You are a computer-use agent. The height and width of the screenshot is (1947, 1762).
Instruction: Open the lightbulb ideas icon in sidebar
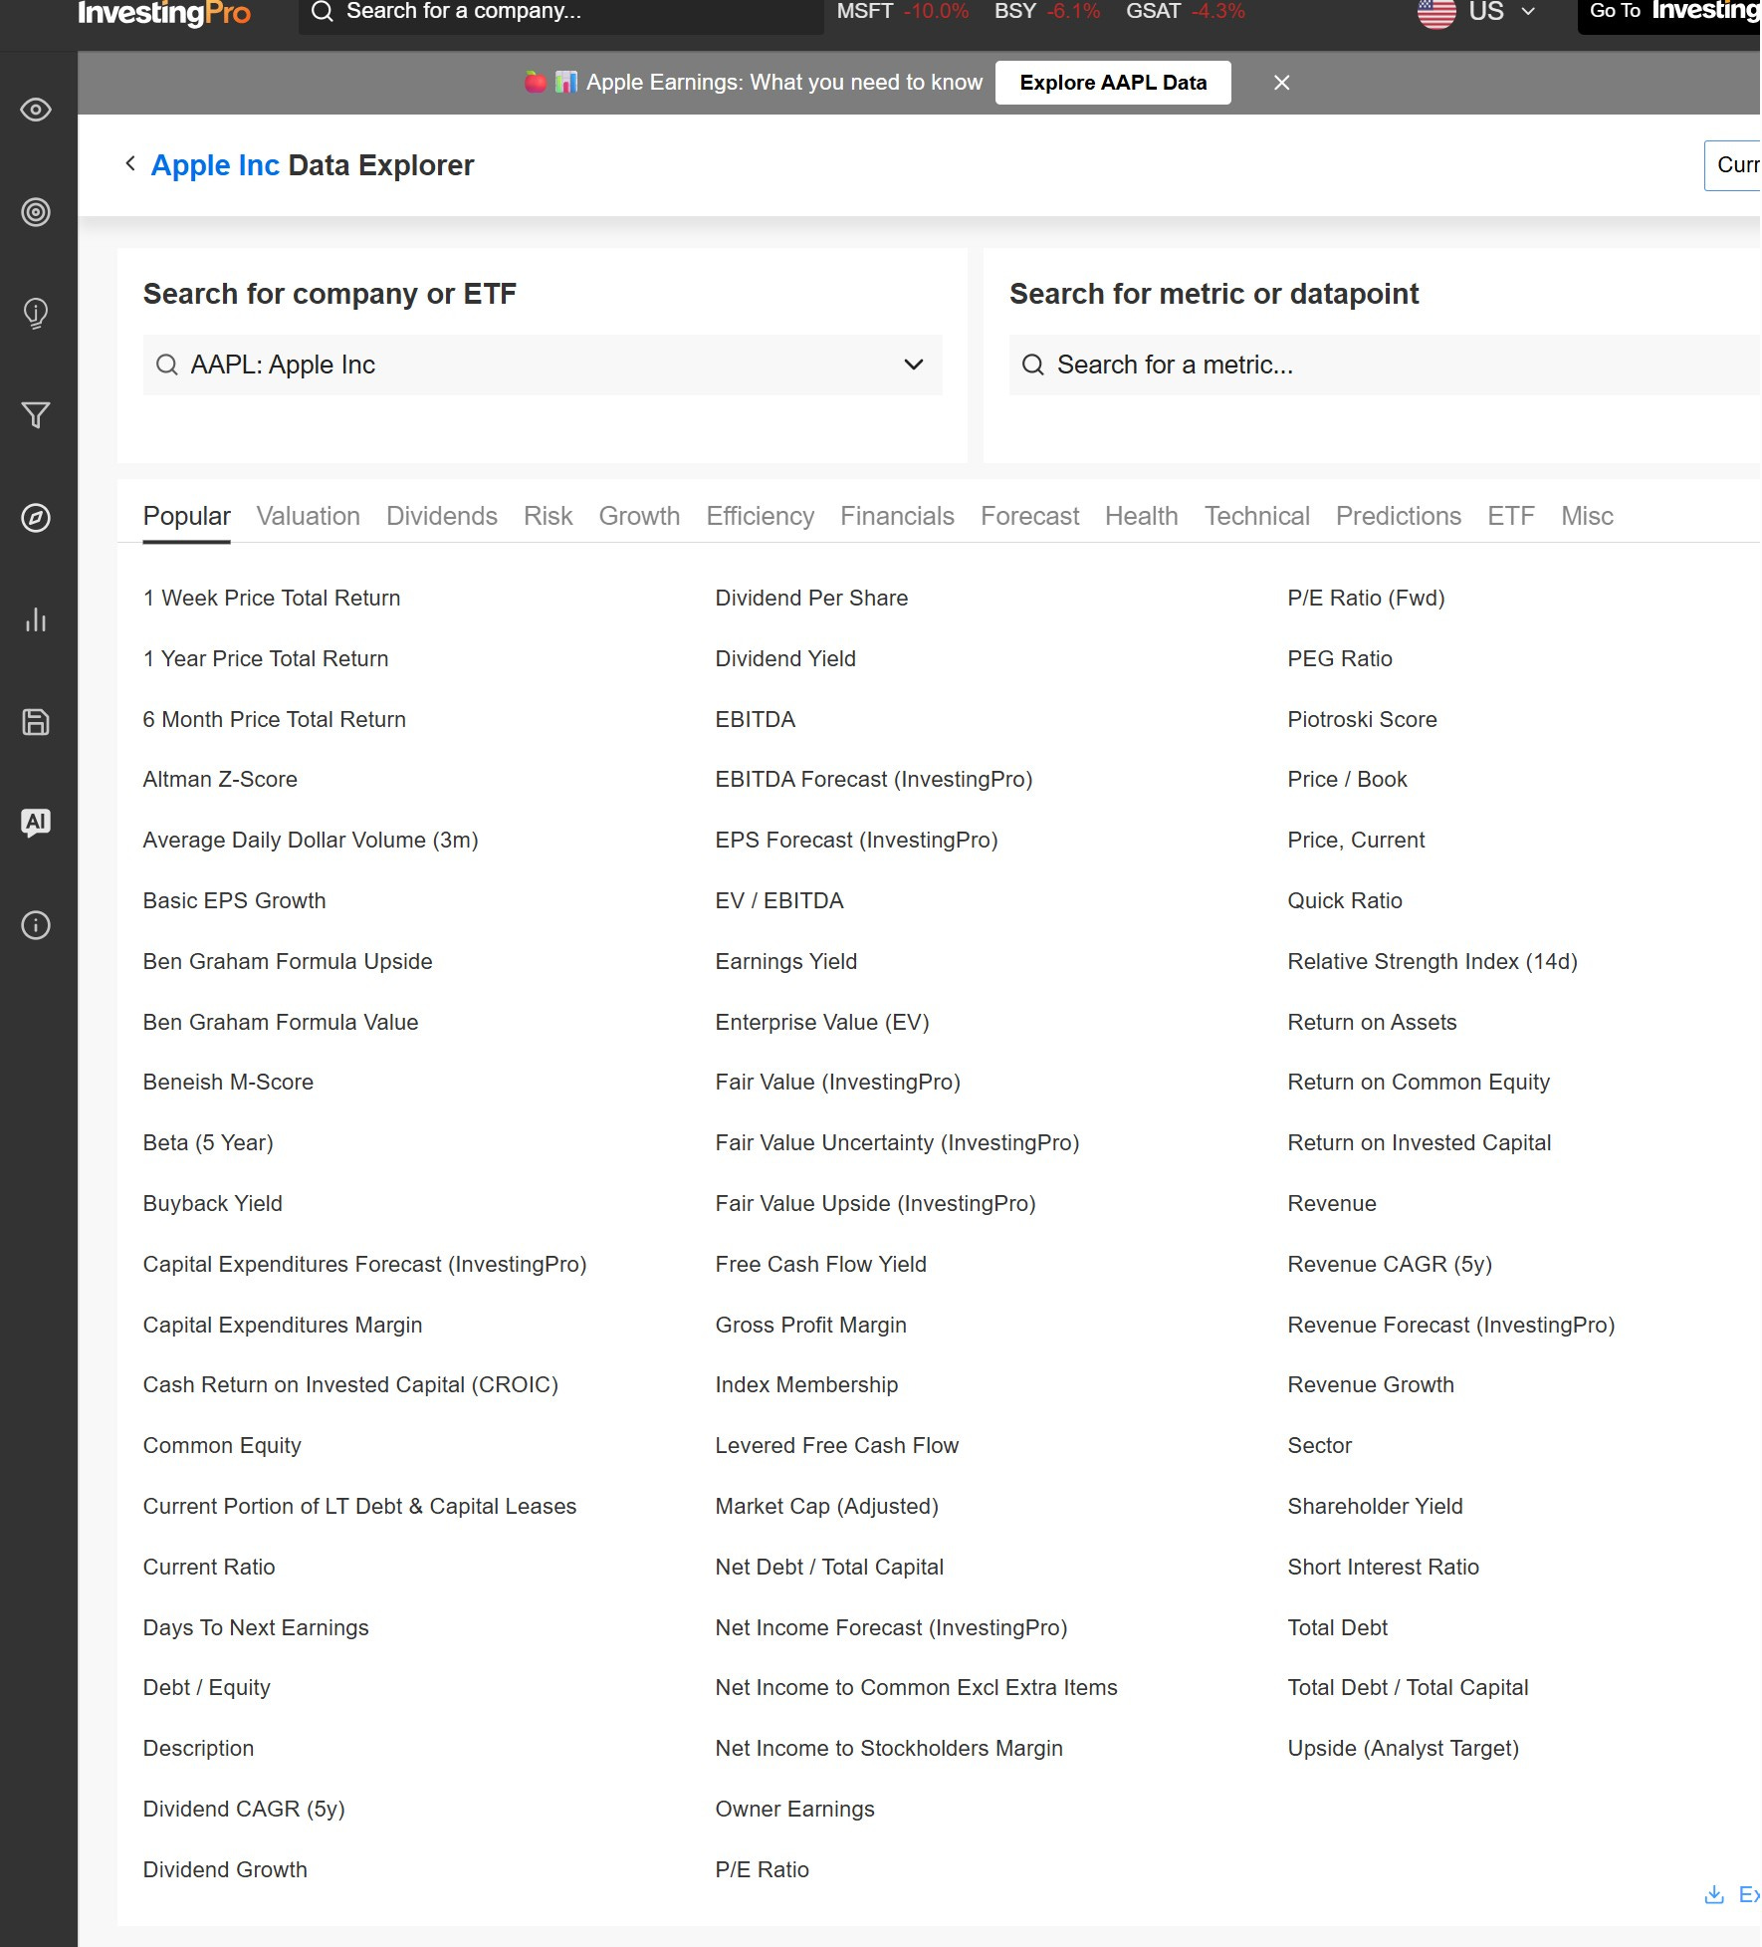point(36,314)
